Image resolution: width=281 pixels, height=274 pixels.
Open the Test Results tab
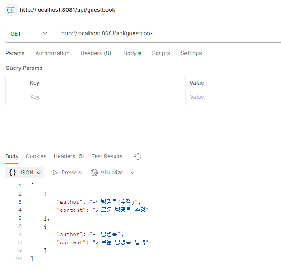pyautogui.click(x=107, y=156)
